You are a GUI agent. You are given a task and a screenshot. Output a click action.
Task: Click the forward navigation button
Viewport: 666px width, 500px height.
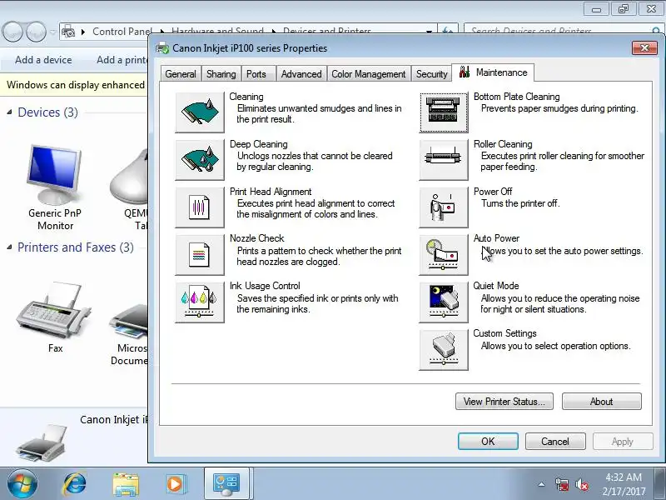pos(36,32)
